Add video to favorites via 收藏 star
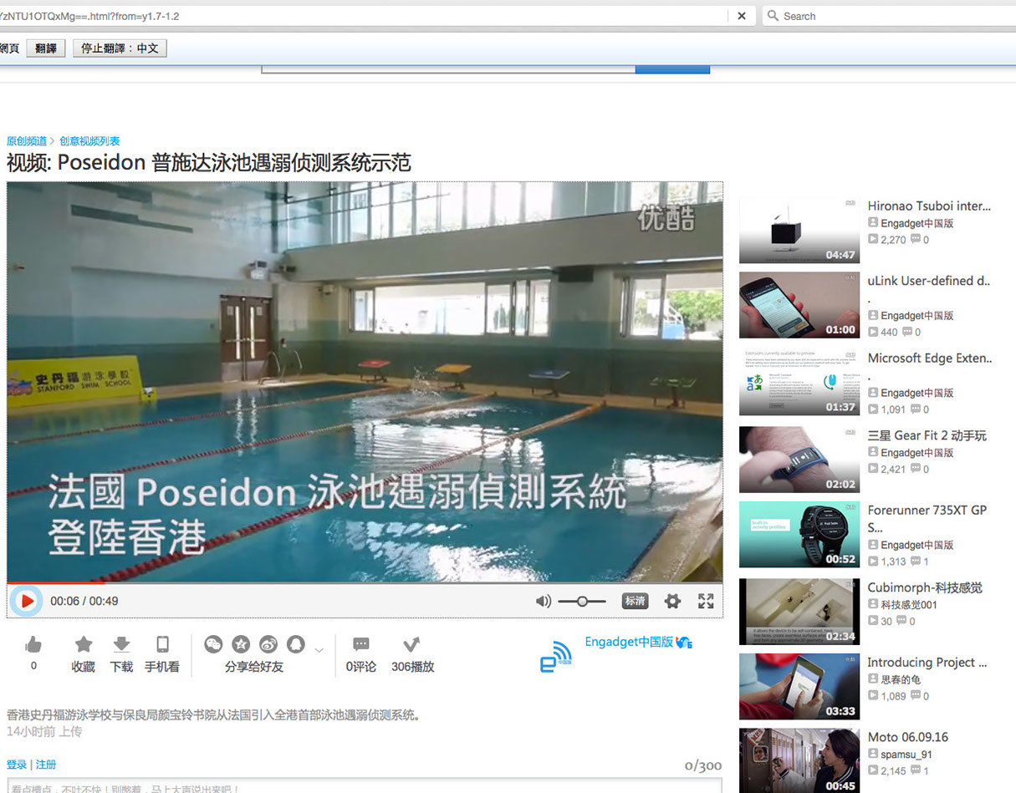 coord(84,644)
